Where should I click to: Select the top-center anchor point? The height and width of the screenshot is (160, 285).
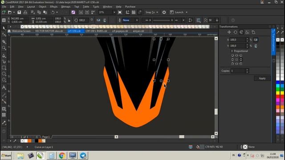click(x=236, y=56)
